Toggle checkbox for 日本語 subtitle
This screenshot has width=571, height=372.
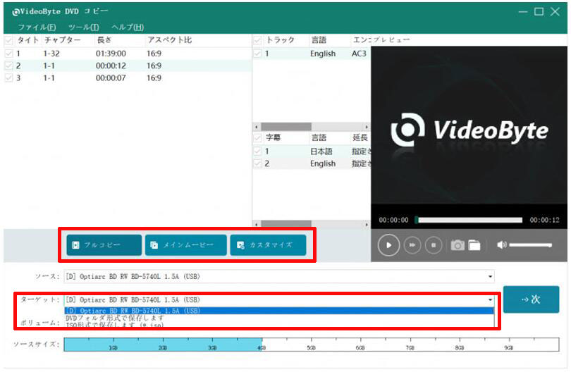(x=257, y=151)
